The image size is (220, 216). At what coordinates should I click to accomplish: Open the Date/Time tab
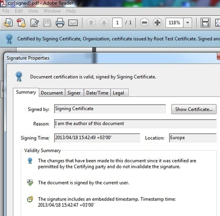click(97, 93)
